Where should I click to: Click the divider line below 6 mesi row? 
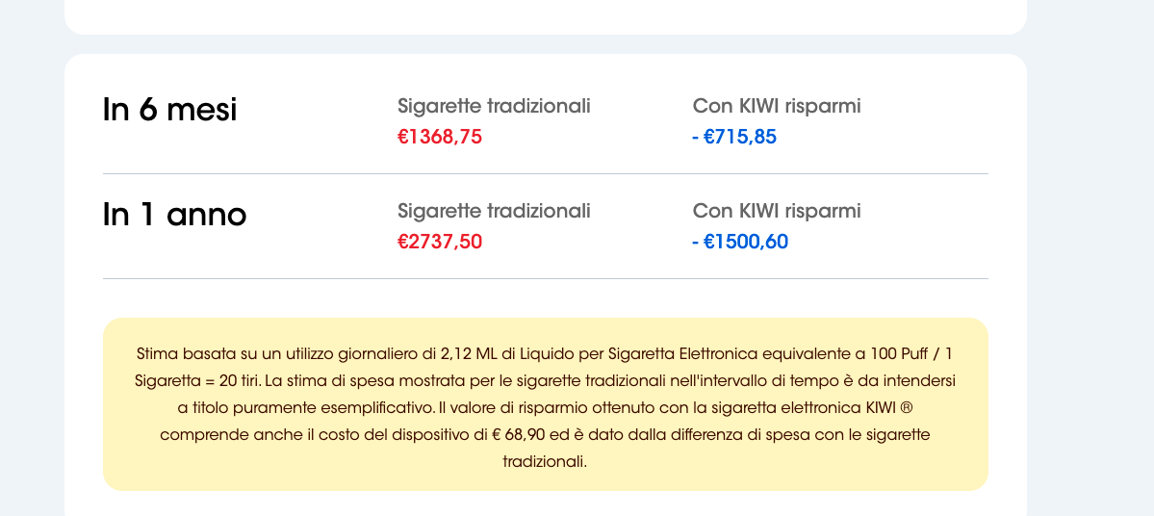click(546, 173)
